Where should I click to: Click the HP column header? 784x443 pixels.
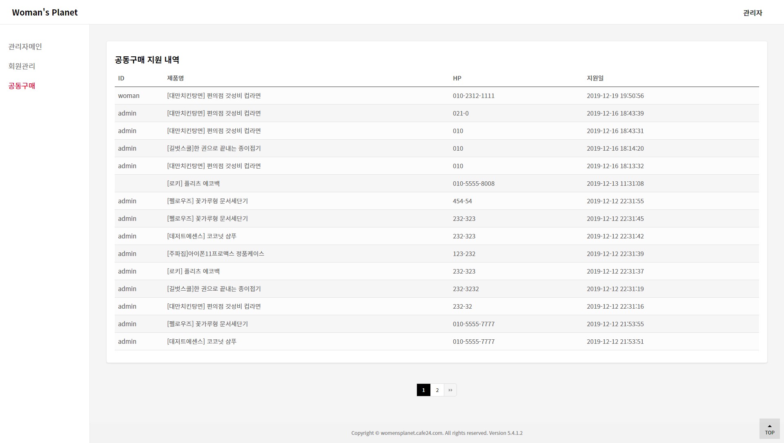pyautogui.click(x=457, y=78)
